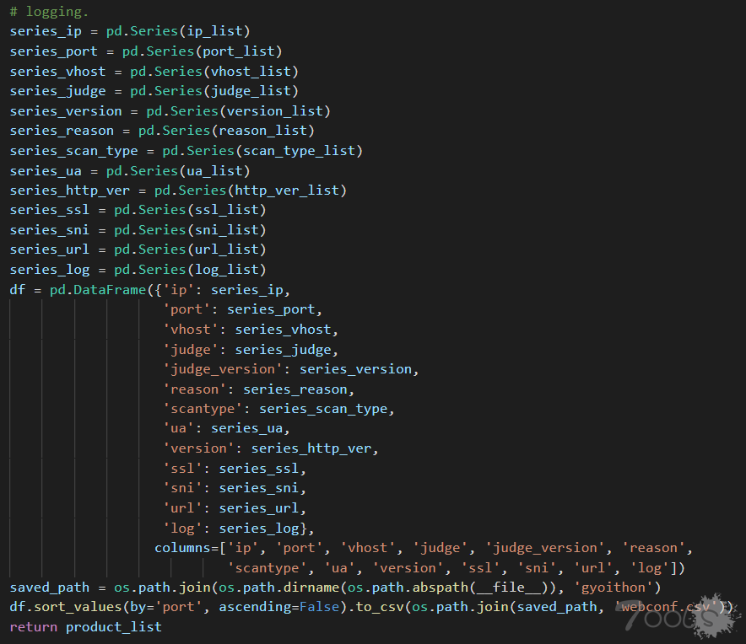Click 'port_list' argument text
Image resolution: width=746 pixels, height=644 pixels.
coord(239,51)
